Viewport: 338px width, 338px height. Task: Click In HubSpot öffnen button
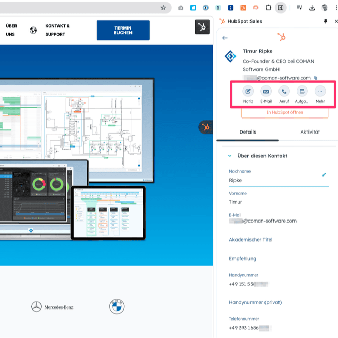tap(285, 113)
